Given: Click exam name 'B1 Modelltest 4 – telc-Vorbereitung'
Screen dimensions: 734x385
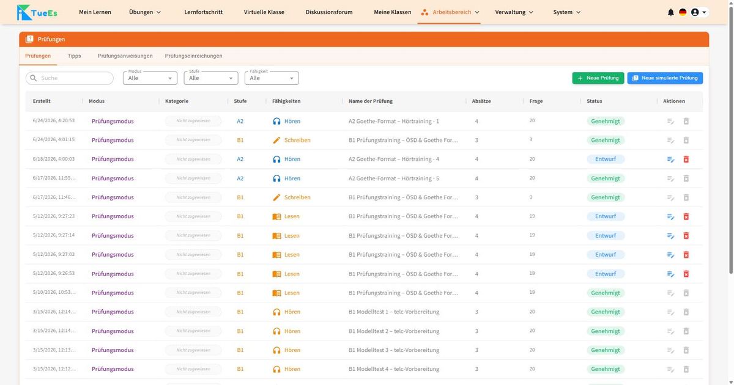Looking at the screenshot, I should click(394, 369).
